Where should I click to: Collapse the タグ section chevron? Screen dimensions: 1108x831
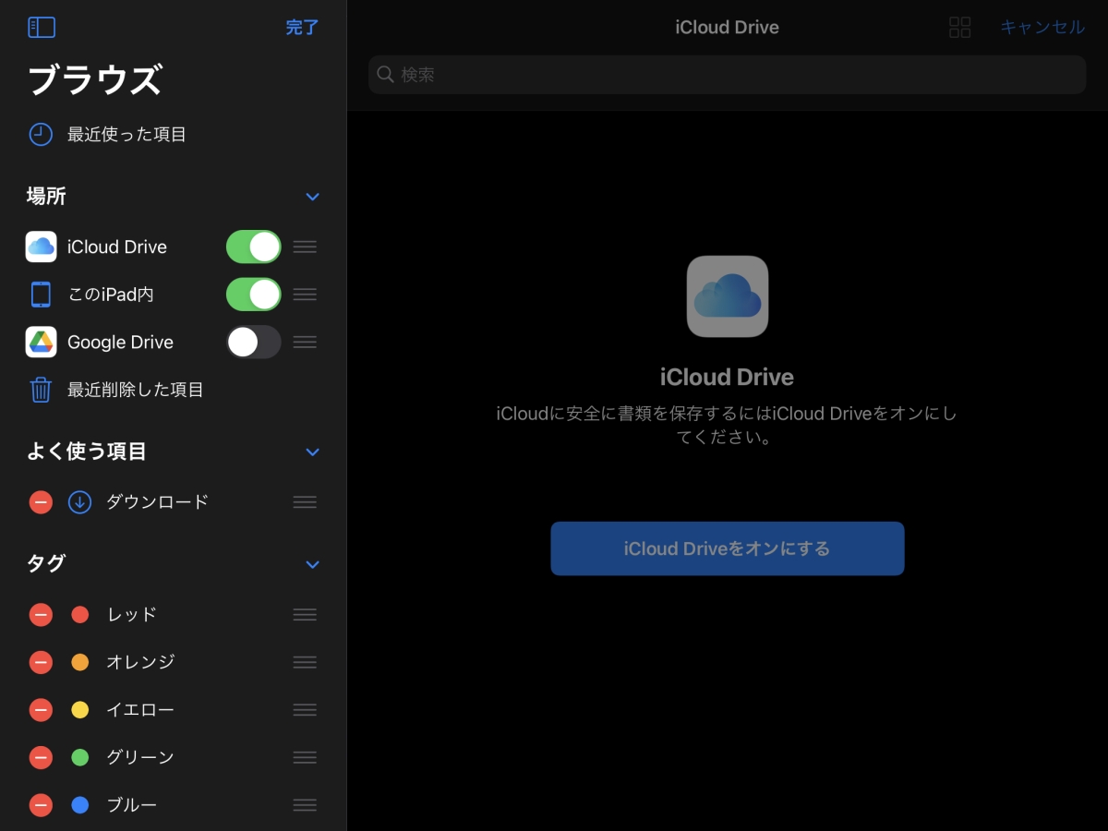(312, 564)
